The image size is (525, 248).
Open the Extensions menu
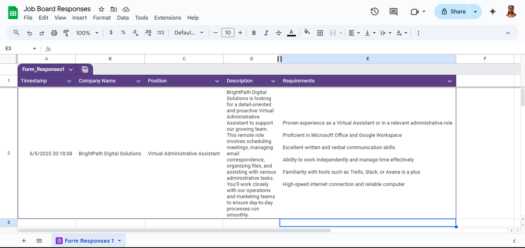[168, 18]
